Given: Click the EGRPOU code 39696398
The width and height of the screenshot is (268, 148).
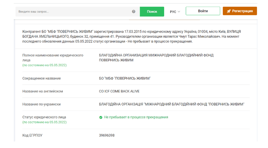Looking at the screenshot, I should click(x=107, y=135).
